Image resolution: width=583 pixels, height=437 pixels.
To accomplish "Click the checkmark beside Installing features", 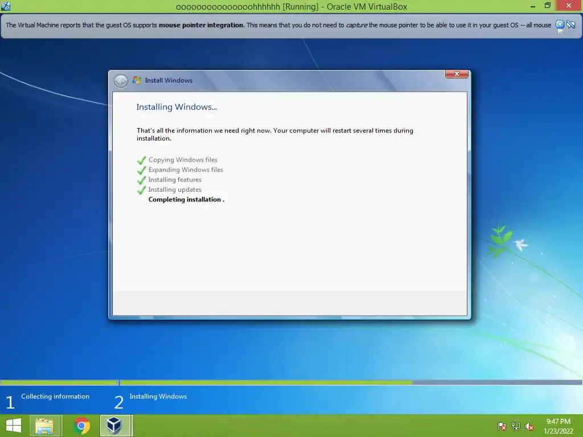I will pos(142,180).
